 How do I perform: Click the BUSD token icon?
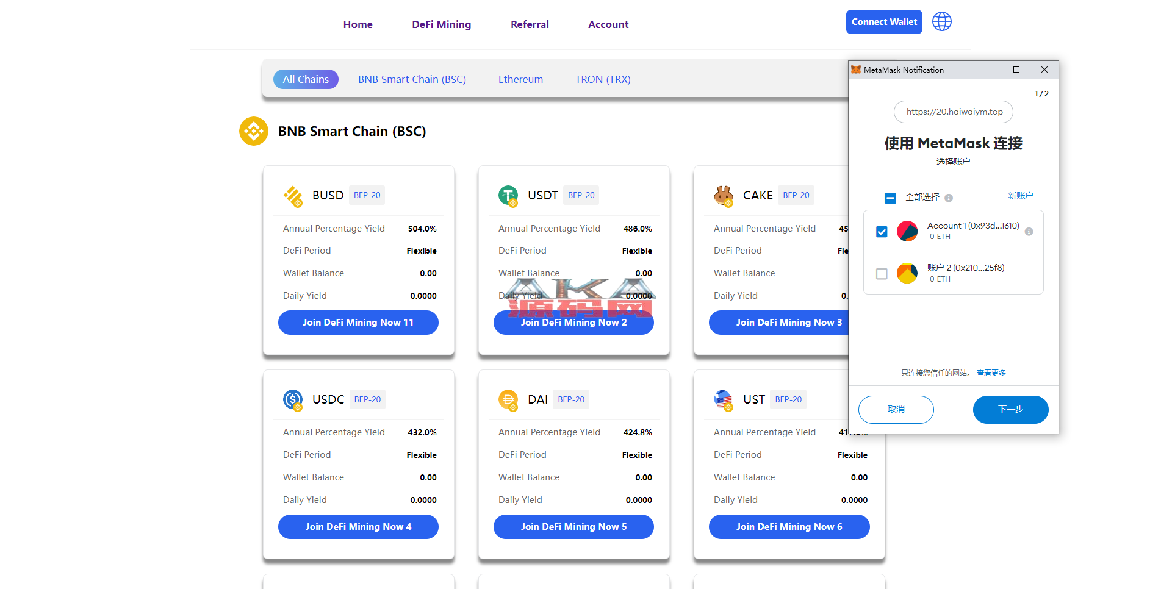coord(293,196)
